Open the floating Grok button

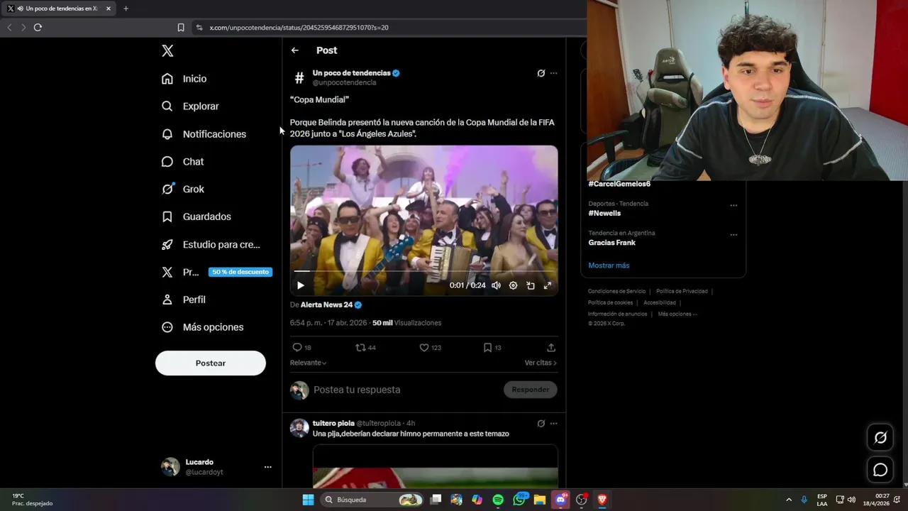(x=880, y=438)
